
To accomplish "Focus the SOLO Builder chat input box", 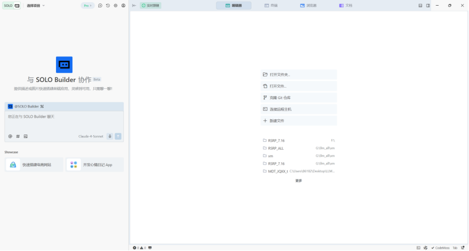I will coord(64,122).
